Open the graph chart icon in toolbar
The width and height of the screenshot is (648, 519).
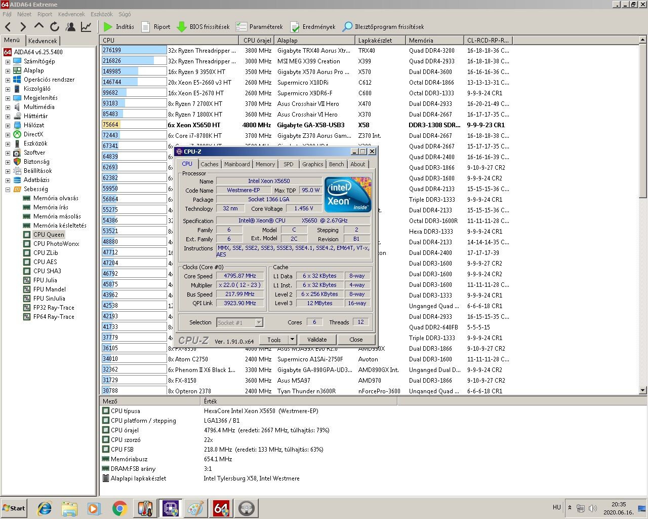(86, 27)
